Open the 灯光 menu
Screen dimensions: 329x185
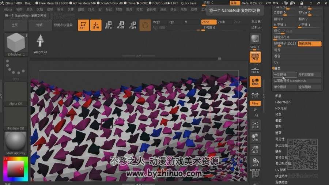click(x=91, y=10)
